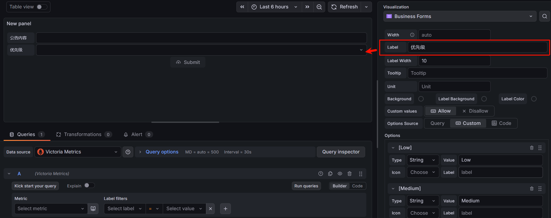Pick a Label Background color circle
Image resolution: width=551 pixels, height=218 pixels.
(484, 99)
